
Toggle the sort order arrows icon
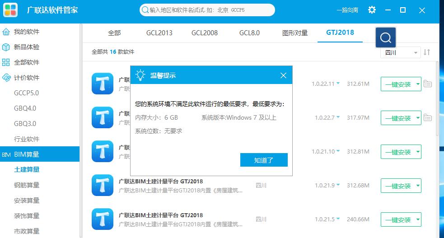427,52
